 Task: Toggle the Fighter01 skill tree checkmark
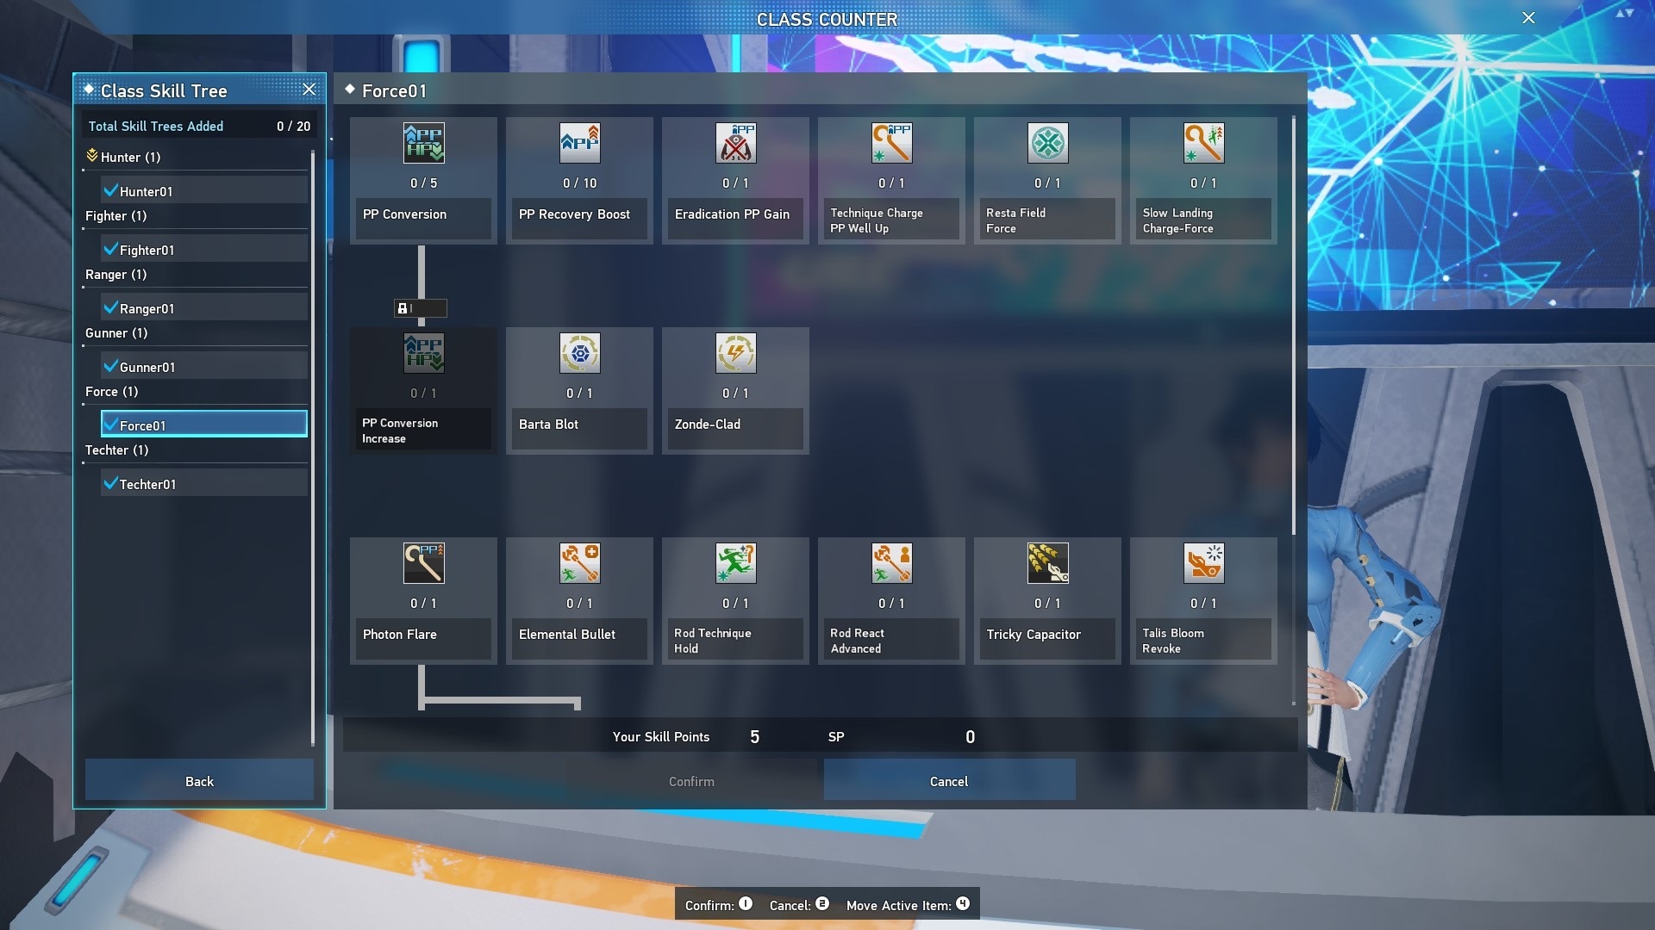tap(110, 249)
